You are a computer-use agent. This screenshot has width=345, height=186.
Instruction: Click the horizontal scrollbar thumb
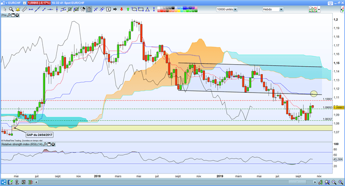[x=297, y=182]
